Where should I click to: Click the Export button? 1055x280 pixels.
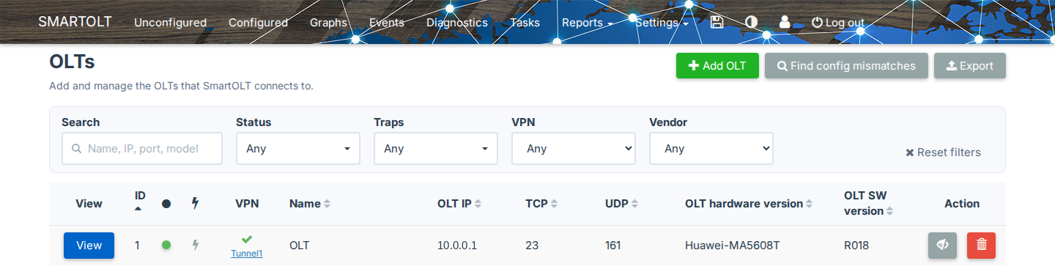970,65
